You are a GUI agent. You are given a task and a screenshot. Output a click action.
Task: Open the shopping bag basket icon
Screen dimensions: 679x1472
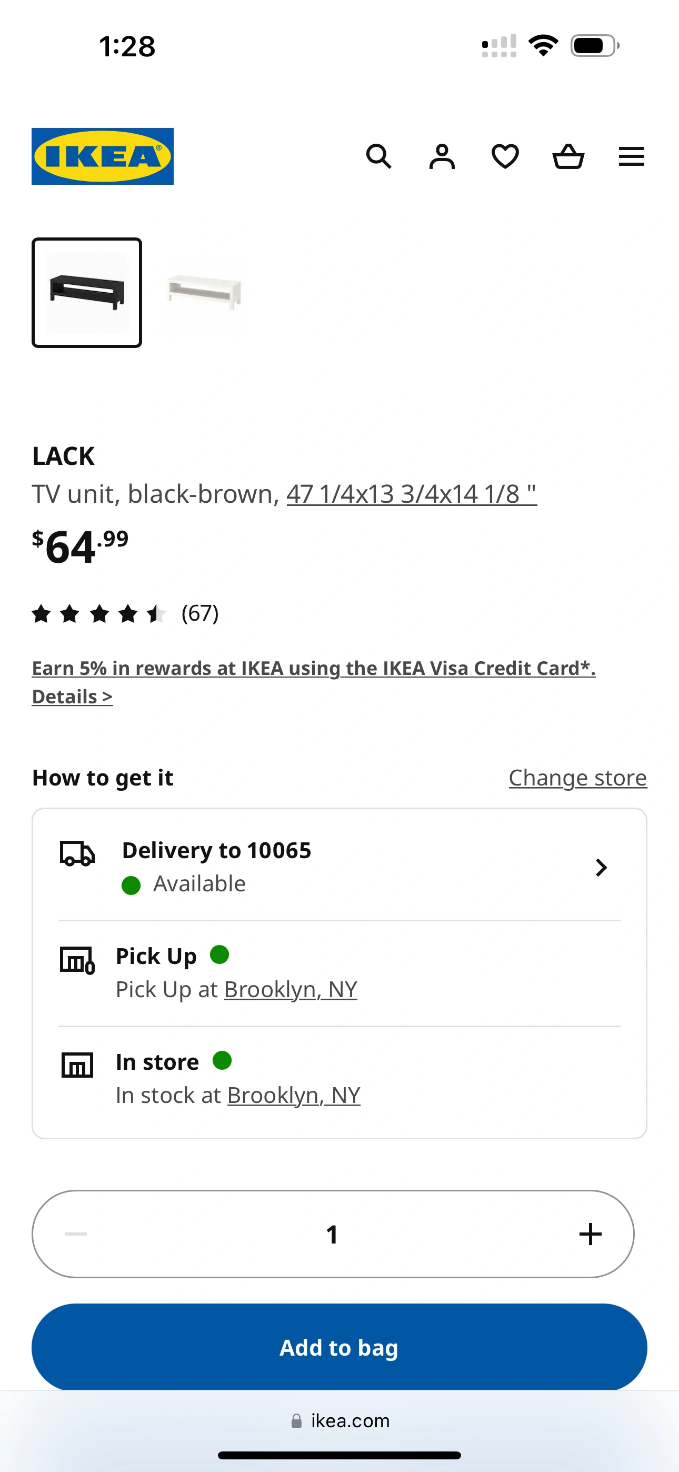tap(568, 156)
